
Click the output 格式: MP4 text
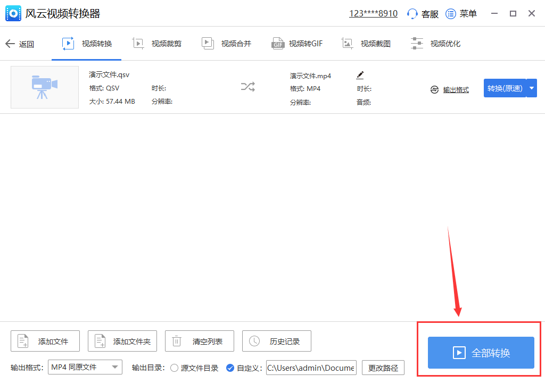(x=305, y=89)
